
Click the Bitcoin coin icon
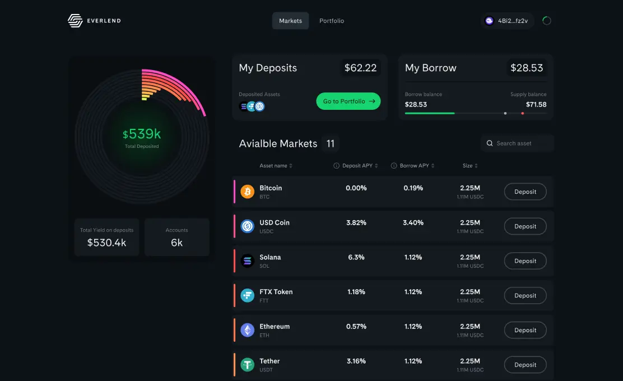[x=247, y=192]
